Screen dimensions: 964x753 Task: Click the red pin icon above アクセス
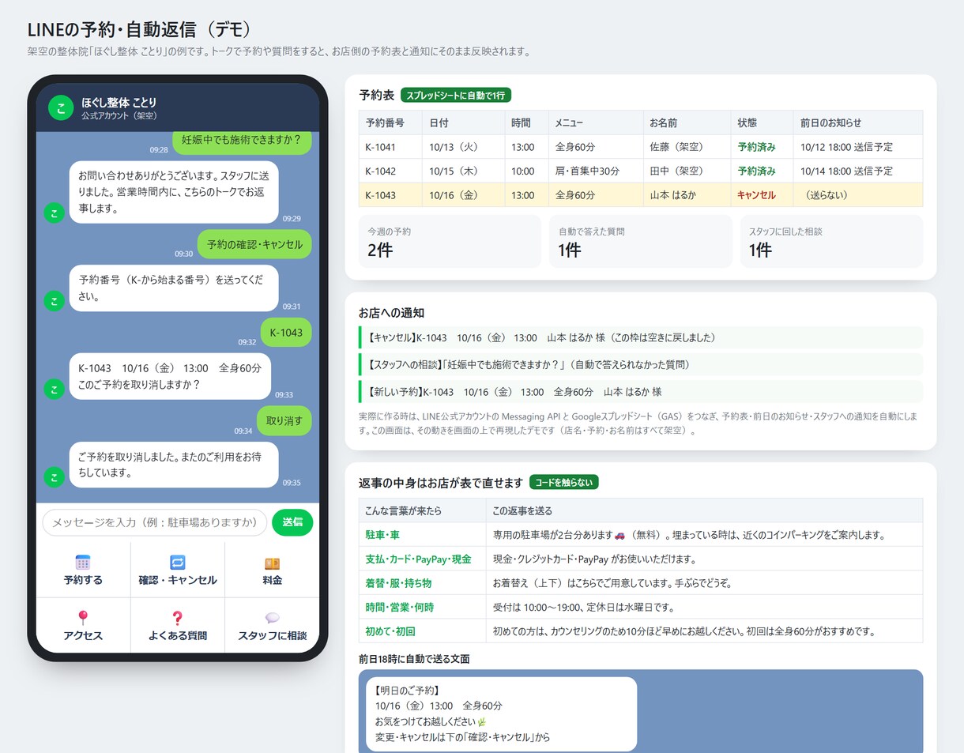pyautogui.click(x=83, y=618)
